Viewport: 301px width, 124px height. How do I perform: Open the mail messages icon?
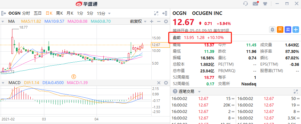pyautogui.click(x=255, y=4)
